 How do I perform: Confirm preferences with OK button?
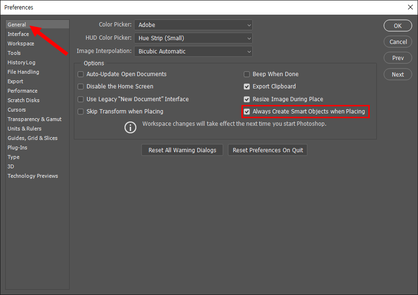click(398, 26)
